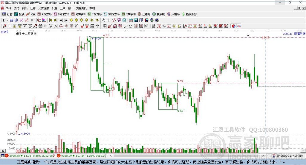This screenshot has width=306, height=165.
Task: Open the 板块 sector view
Action: (19, 14)
